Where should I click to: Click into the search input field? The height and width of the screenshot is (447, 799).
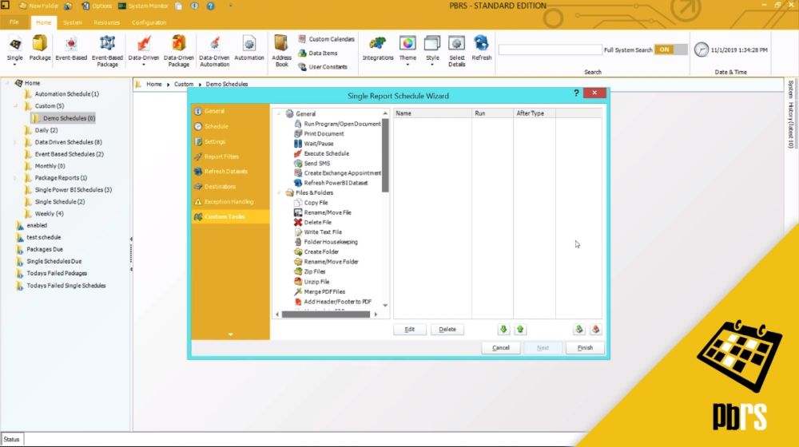[x=551, y=50]
